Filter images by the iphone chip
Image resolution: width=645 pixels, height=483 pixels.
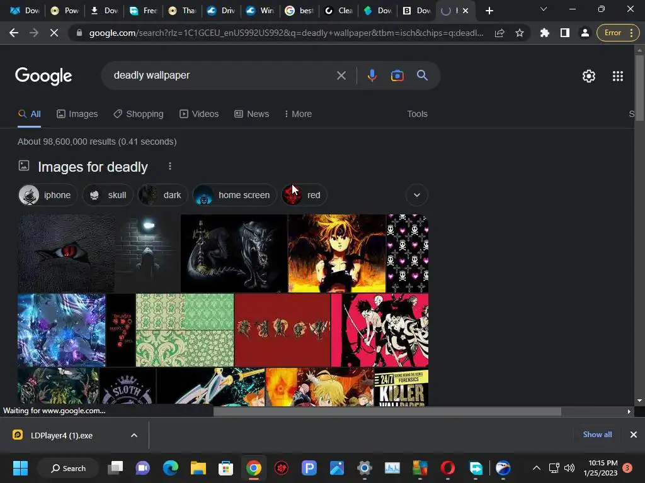click(x=47, y=195)
